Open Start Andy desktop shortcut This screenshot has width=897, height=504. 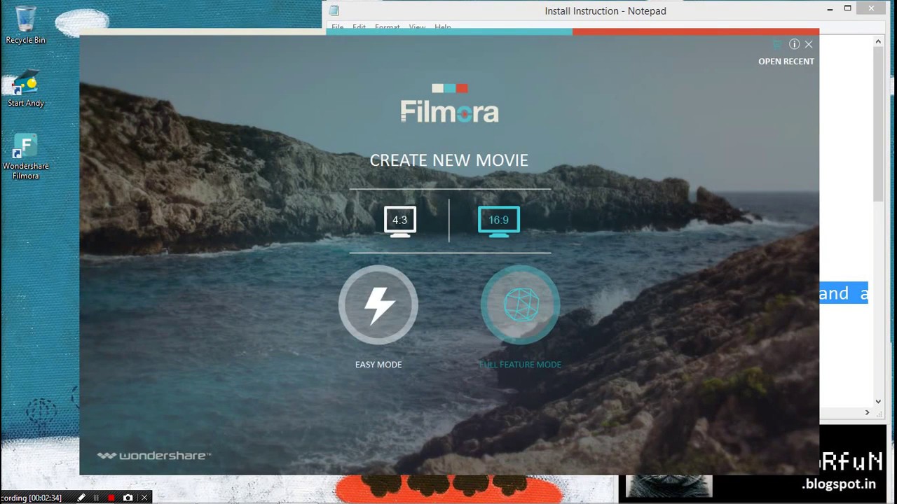click(x=25, y=87)
